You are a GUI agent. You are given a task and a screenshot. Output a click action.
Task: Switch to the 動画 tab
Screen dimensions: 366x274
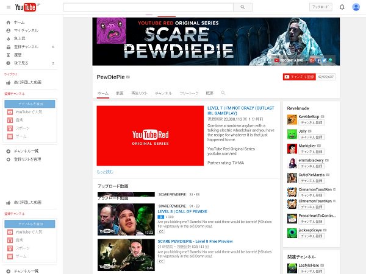pos(120,93)
